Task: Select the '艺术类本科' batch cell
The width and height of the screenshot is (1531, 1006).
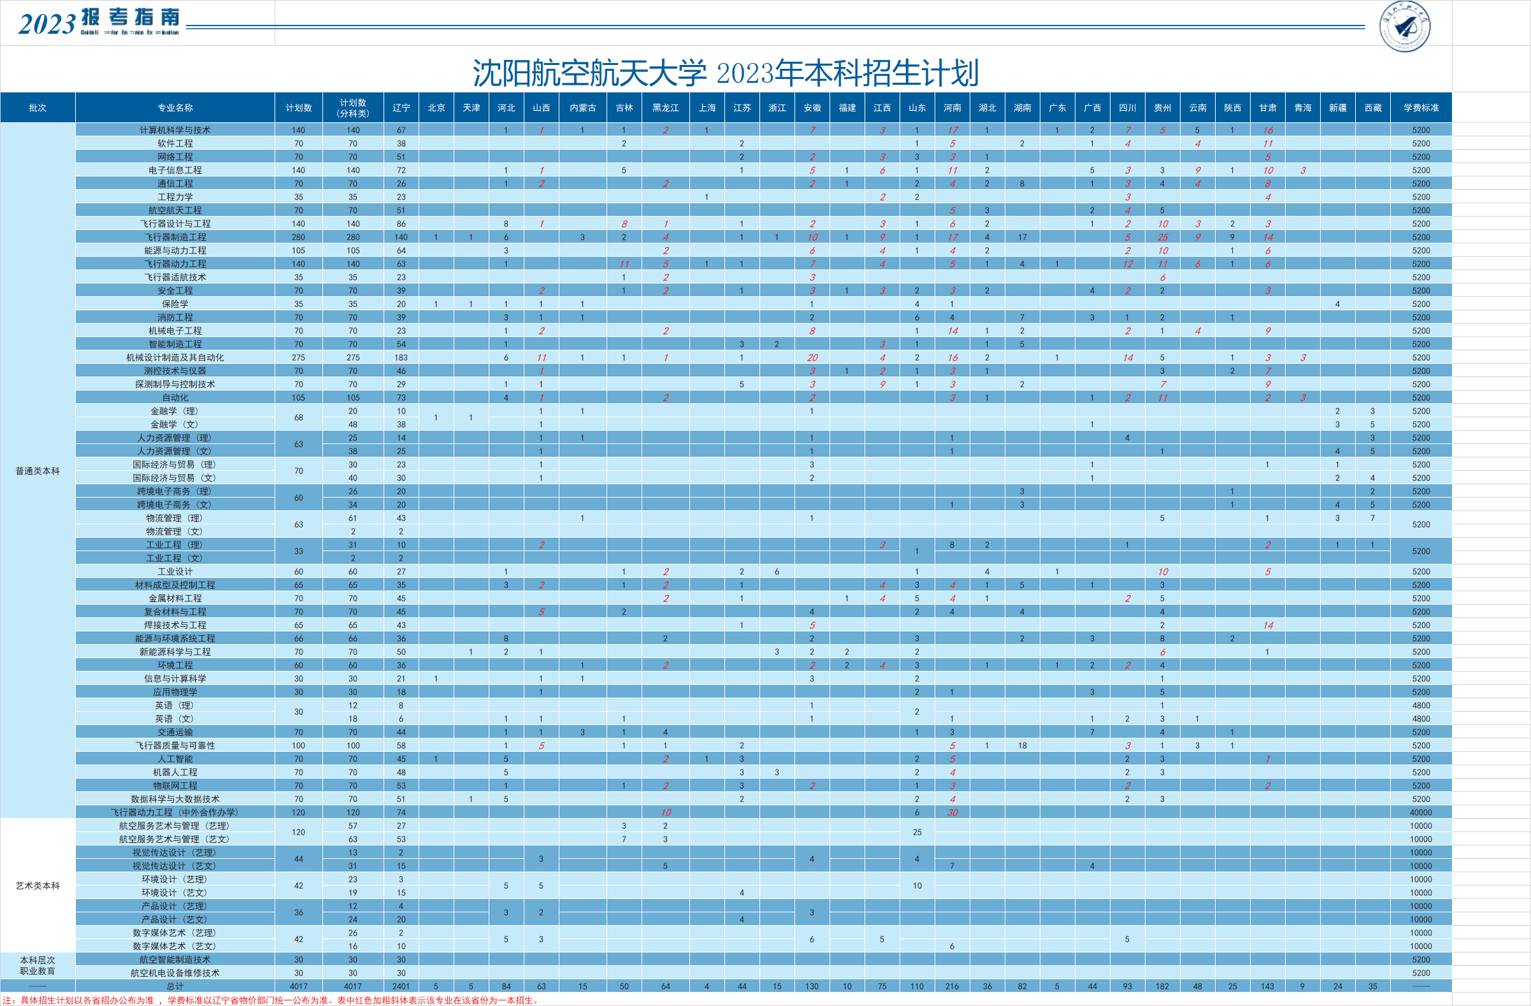Action: [x=38, y=886]
